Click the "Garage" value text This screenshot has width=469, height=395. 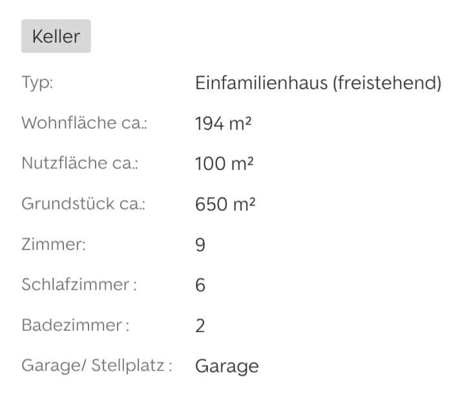pos(227,367)
